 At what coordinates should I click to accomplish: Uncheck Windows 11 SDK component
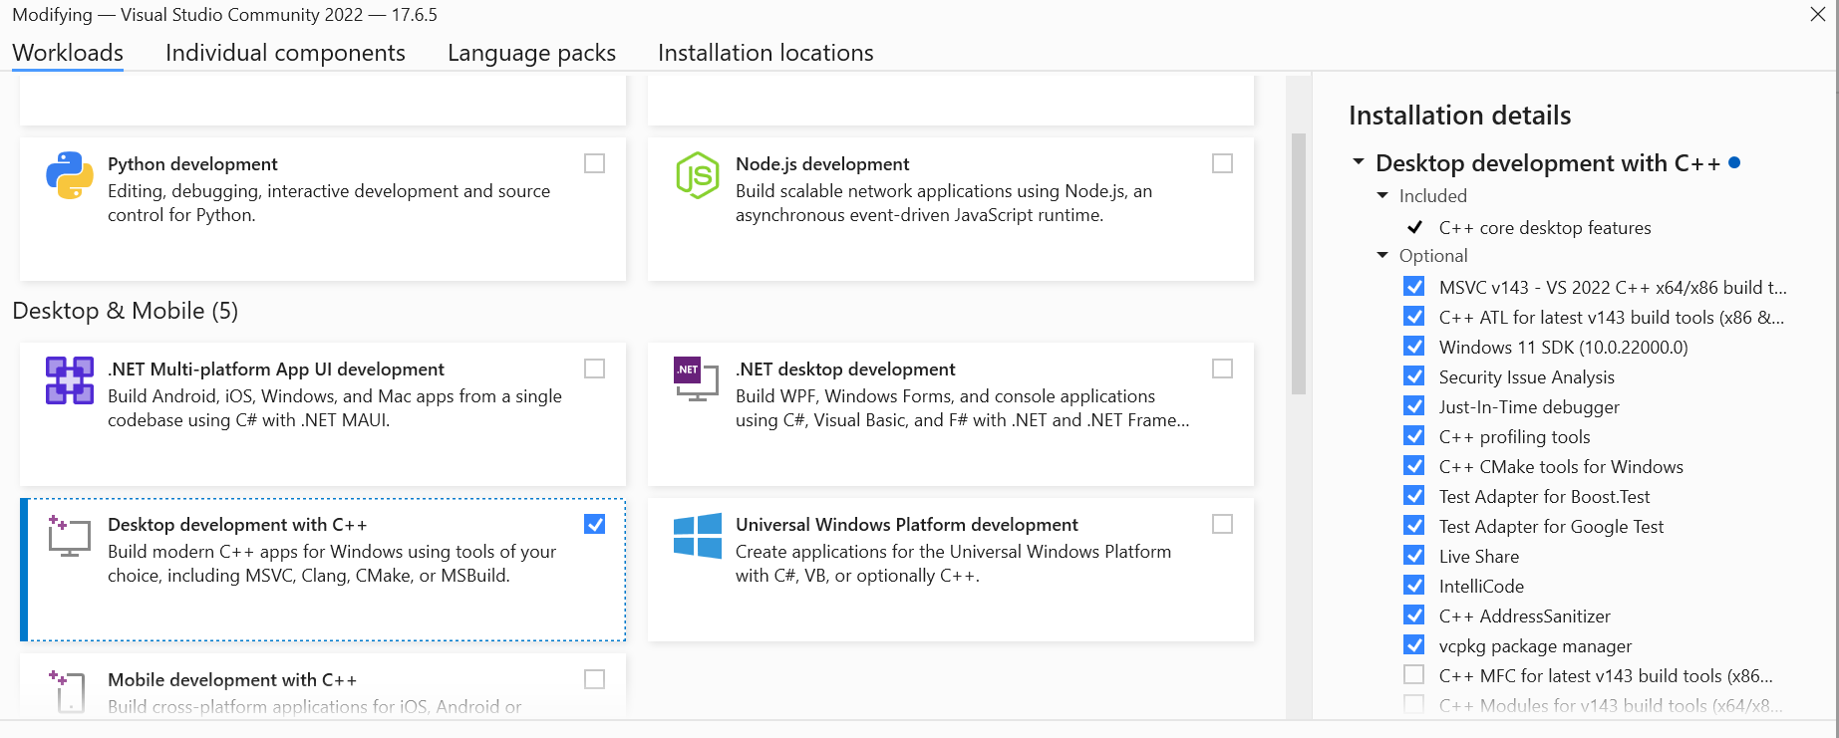(1413, 347)
